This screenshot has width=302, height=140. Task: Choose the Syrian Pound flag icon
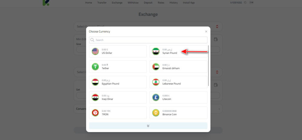coord(156,51)
